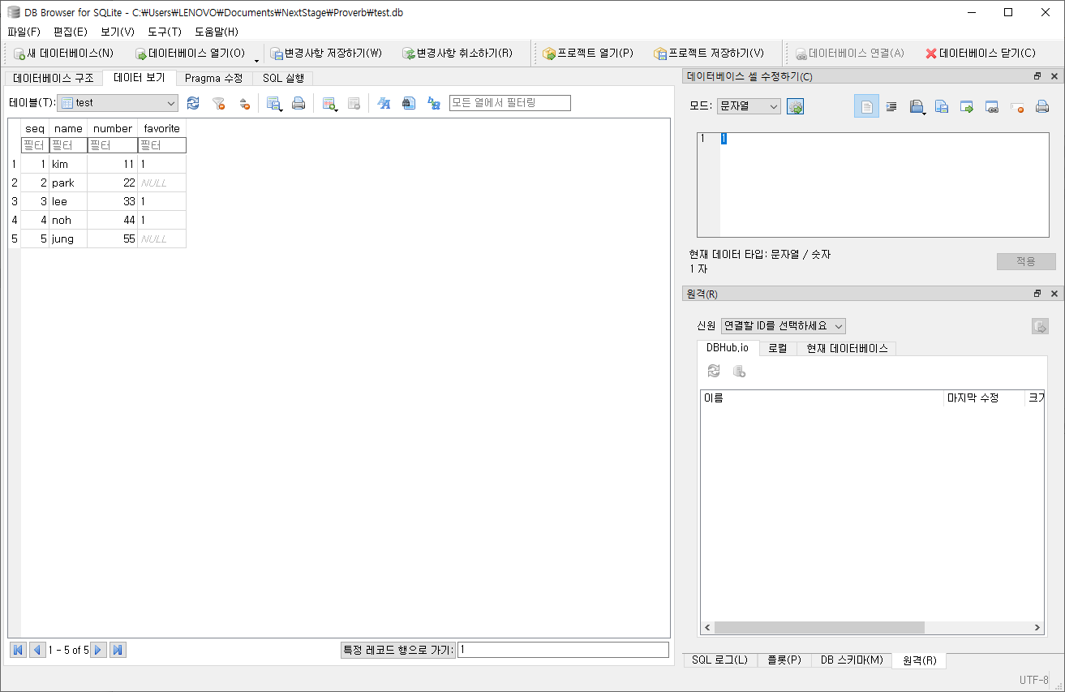The image size is (1065, 692).
Task: Click the name column filter field
Action: (x=68, y=145)
